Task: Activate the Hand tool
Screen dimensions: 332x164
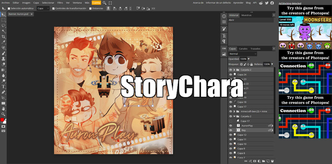Action: click(4, 109)
